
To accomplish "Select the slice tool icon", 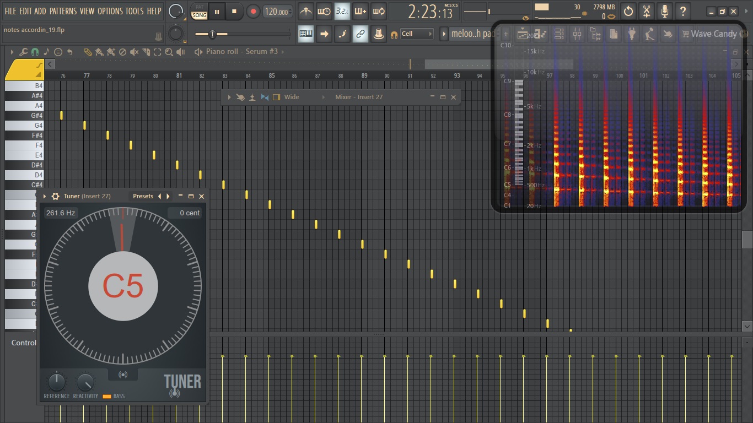I will point(146,52).
